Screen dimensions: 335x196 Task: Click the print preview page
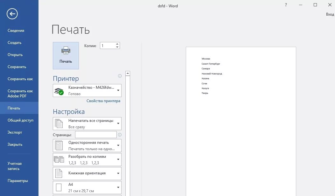[241, 122]
